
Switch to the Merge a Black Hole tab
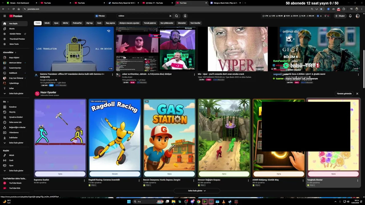point(226,3)
